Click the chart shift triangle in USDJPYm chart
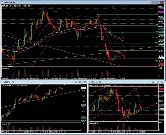This screenshot has width=166, height=135. [65, 85]
